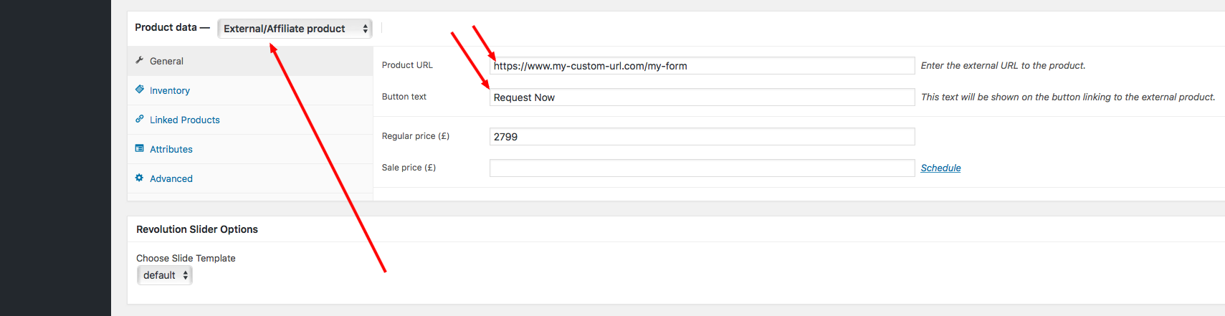This screenshot has height=316, width=1225.
Task: Open the Choose Slide Template default dropdown
Action: click(x=165, y=275)
